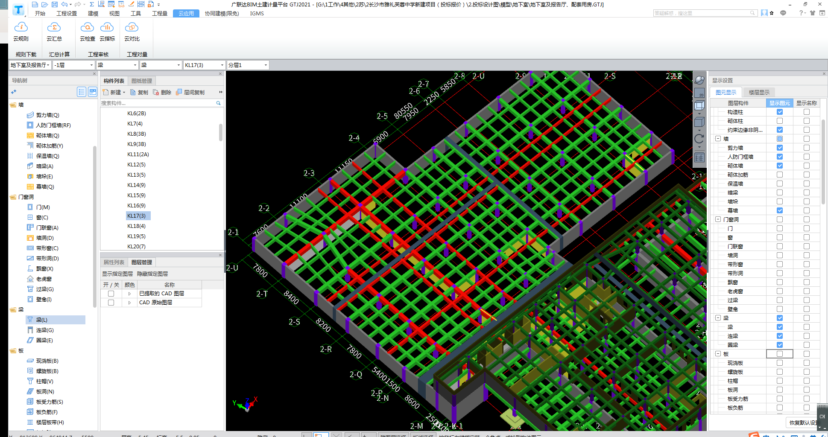Click the new file icon in quick access toolbar
Screen dimensions: 828x437
click(35, 4)
